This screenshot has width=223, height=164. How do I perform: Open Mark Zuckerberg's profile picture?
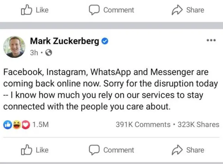tap(14, 46)
